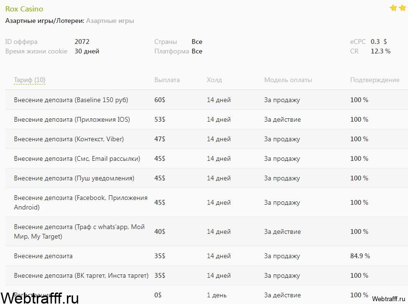Open the Rox Casino offer title link

24,9
